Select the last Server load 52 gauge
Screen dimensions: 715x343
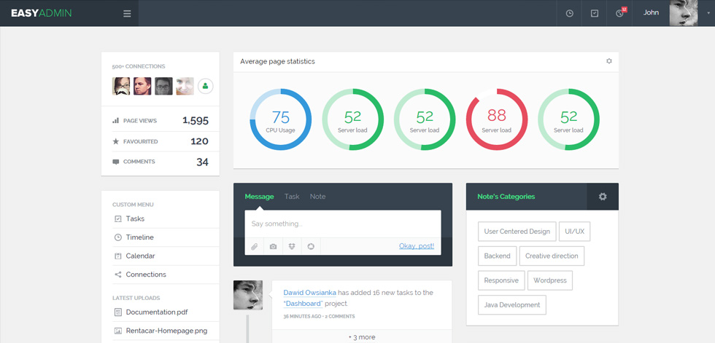coord(568,119)
